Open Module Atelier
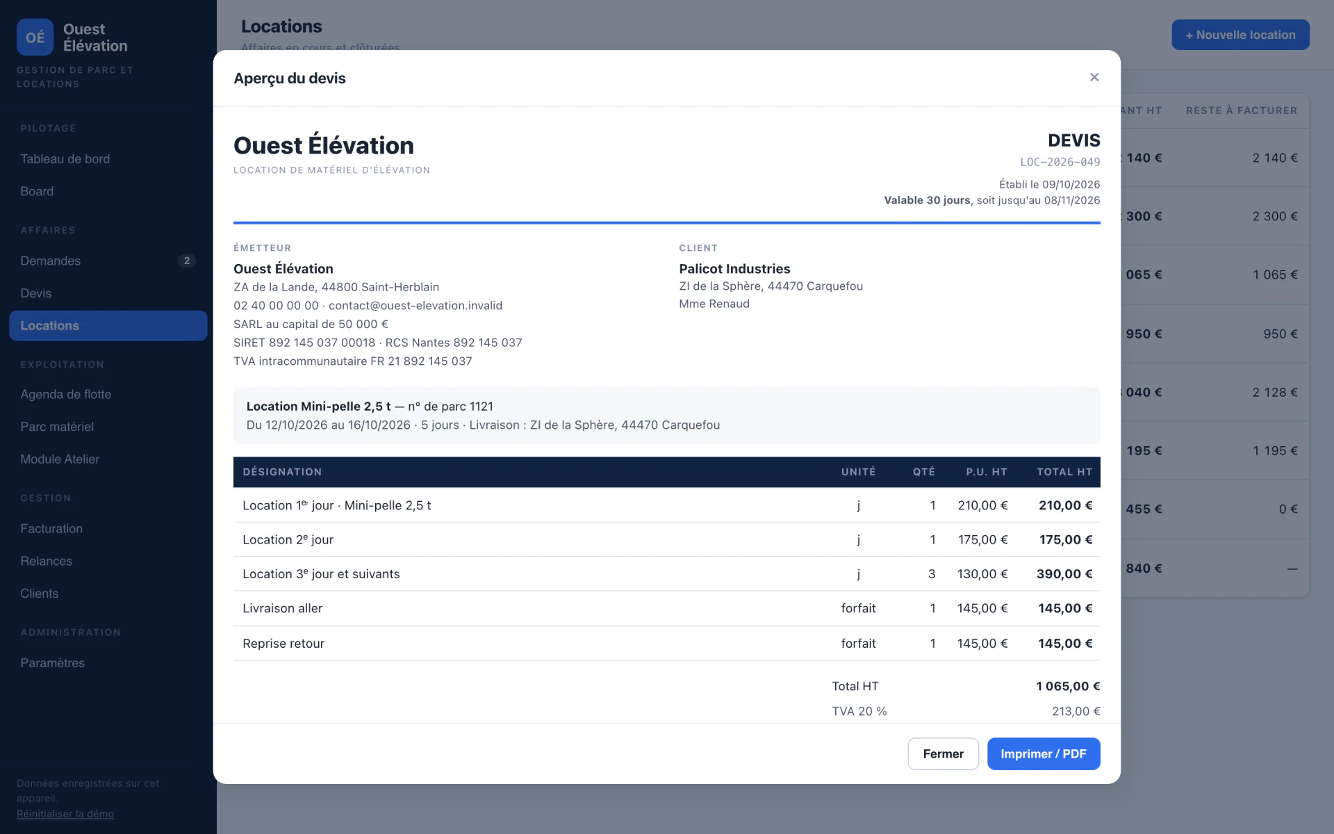This screenshot has height=834, width=1334. tap(108, 459)
